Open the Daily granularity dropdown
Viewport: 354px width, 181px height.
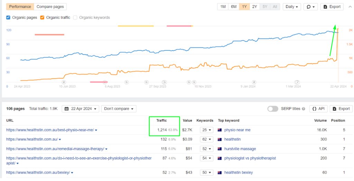292,7
